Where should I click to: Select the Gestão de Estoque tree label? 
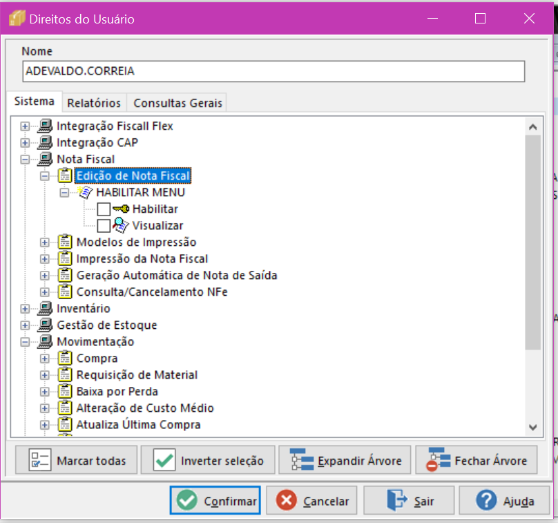[x=107, y=325]
